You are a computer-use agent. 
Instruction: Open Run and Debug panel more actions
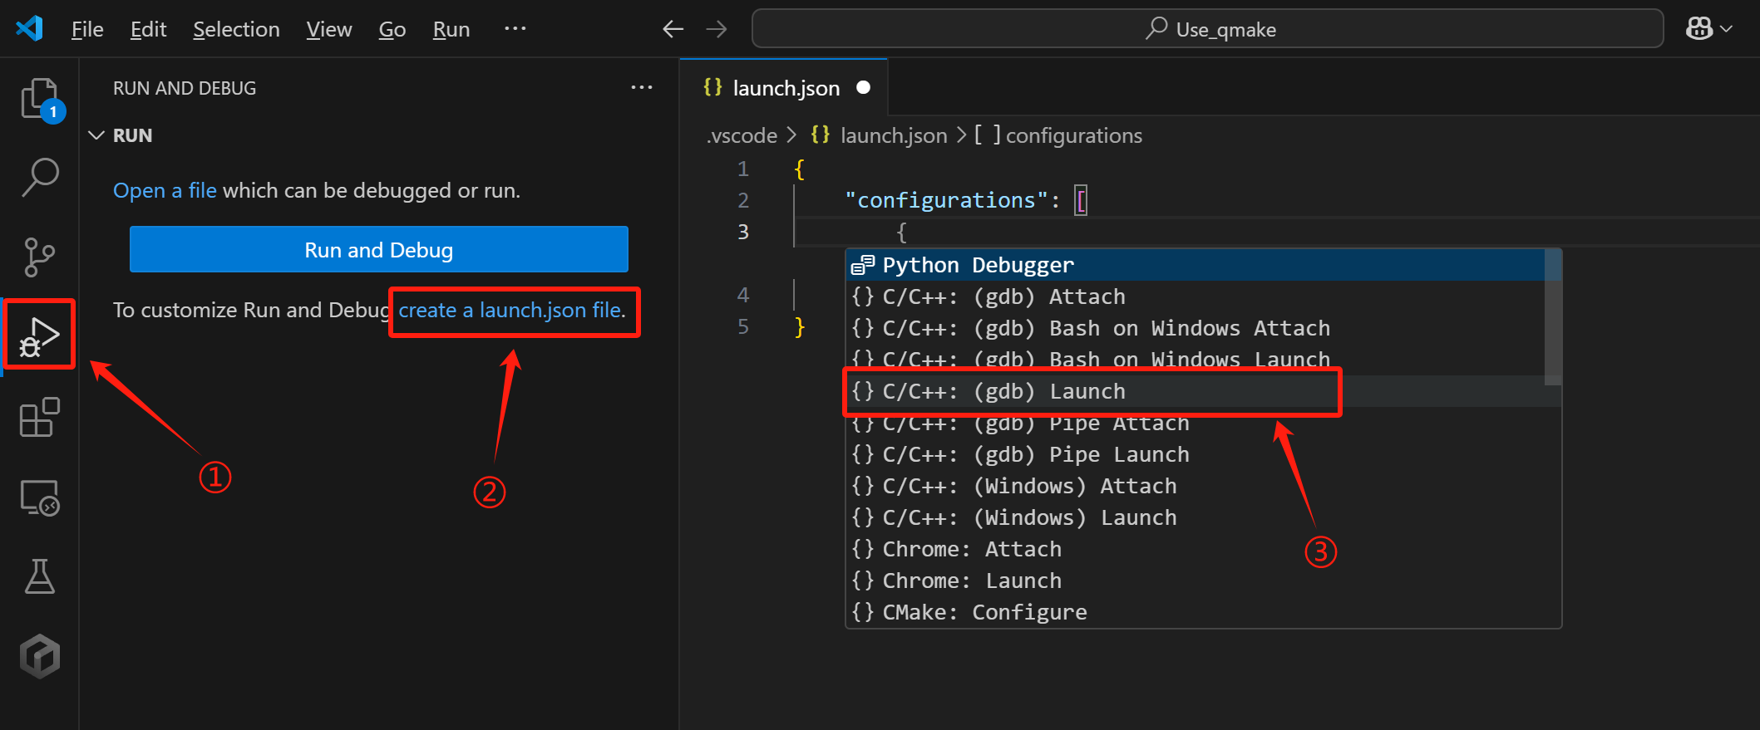641,88
